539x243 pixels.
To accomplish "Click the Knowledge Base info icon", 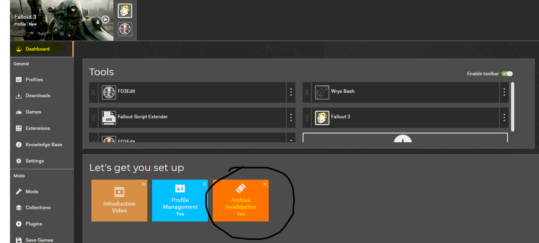I will tap(18, 145).
